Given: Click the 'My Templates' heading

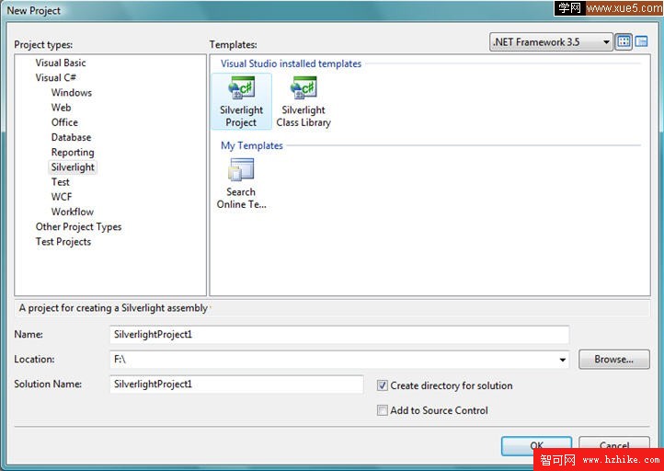Looking at the screenshot, I should (x=252, y=145).
